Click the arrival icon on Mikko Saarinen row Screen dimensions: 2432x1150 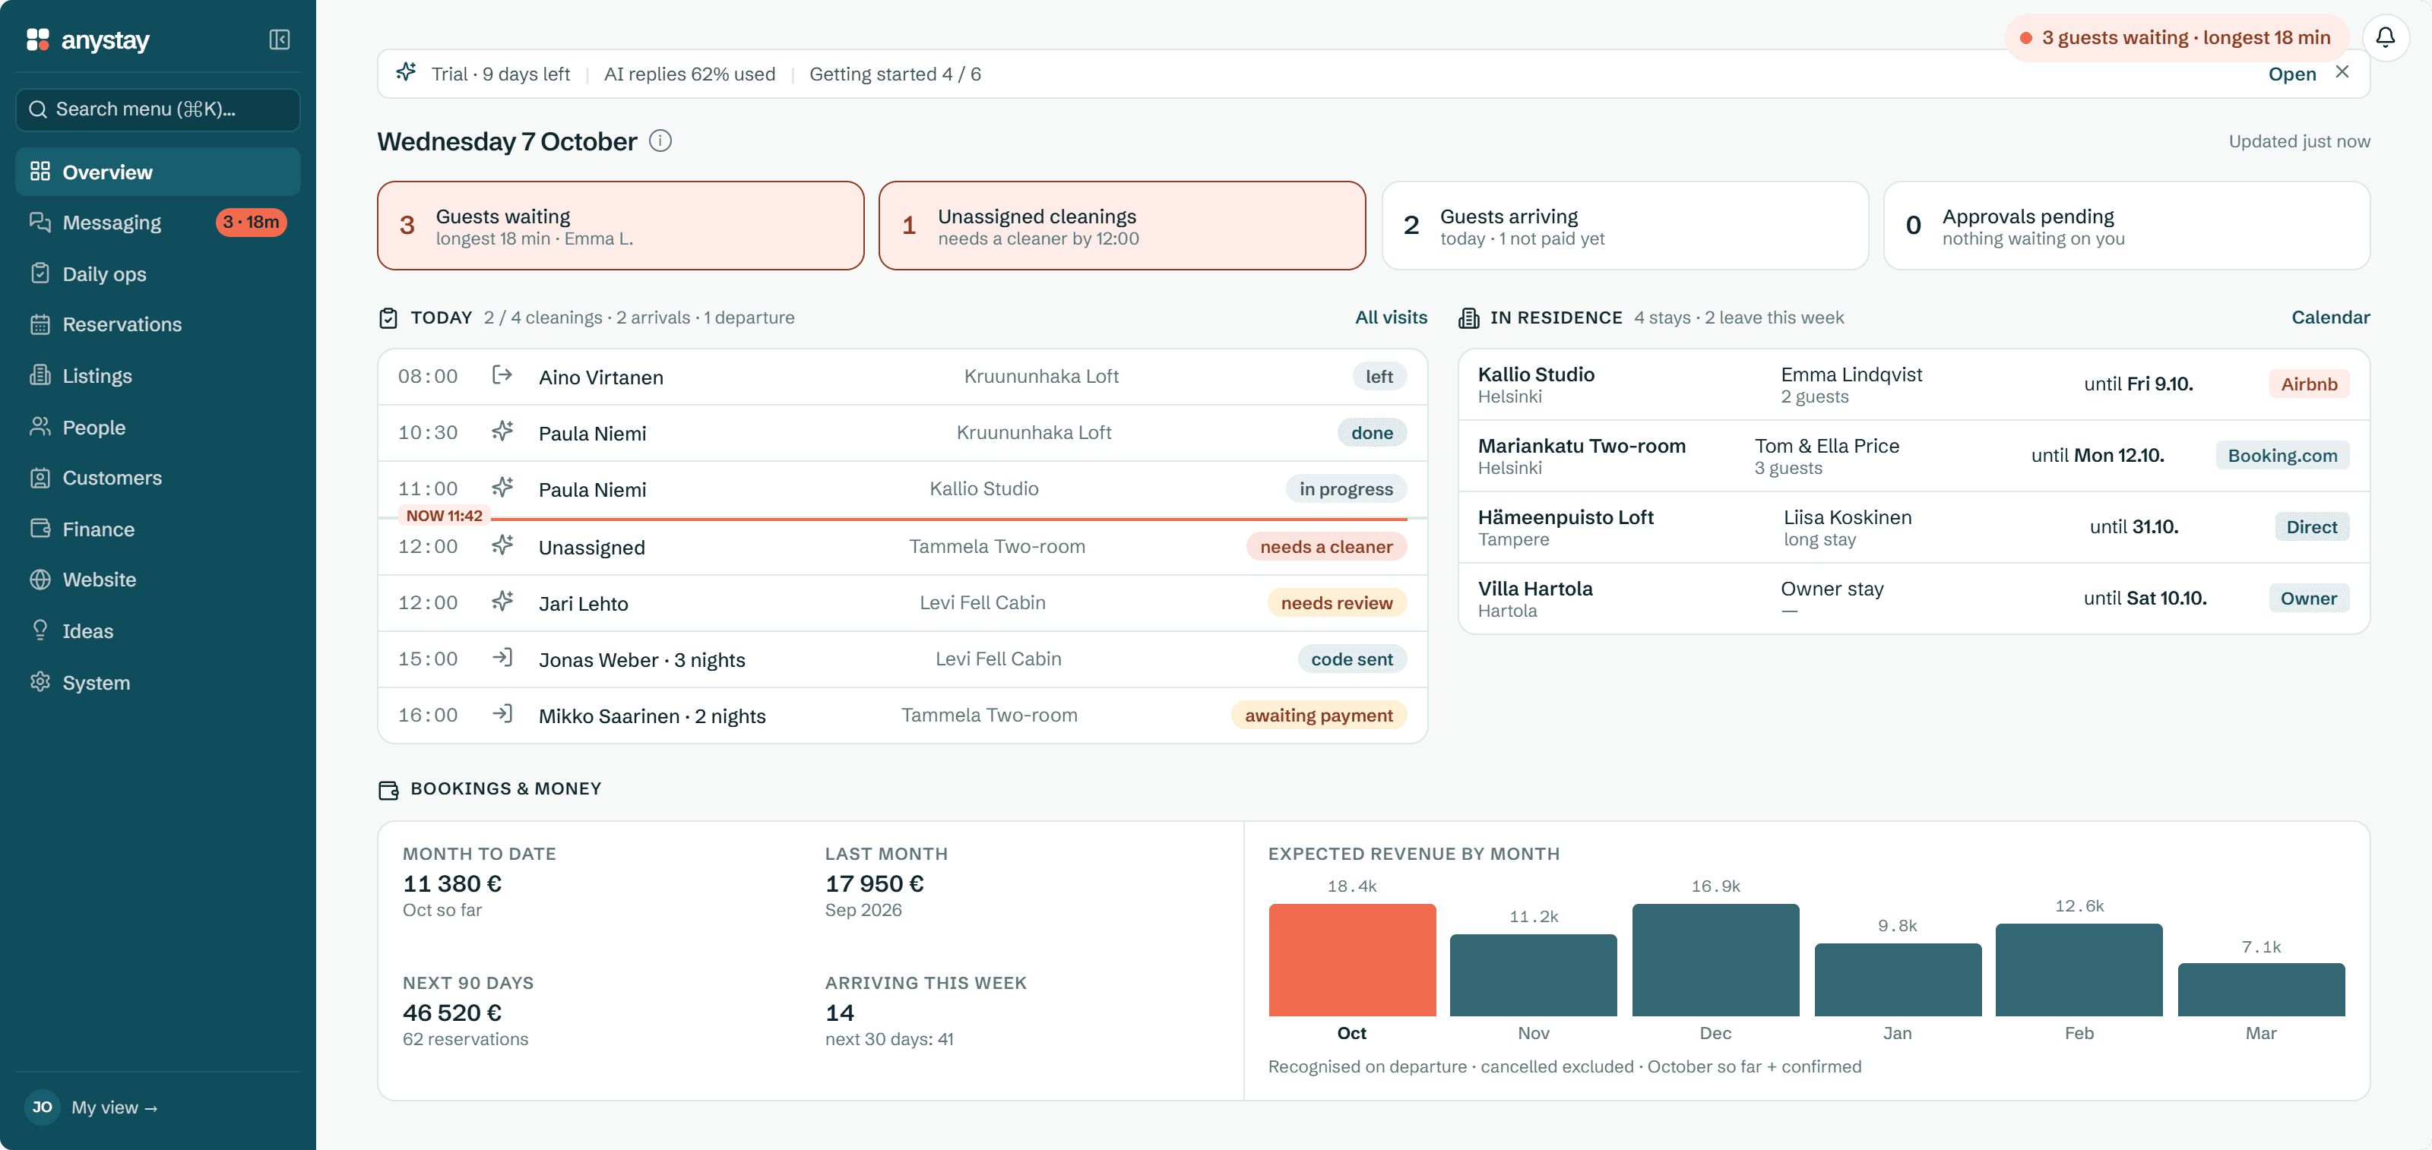pyautogui.click(x=502, y=714)
